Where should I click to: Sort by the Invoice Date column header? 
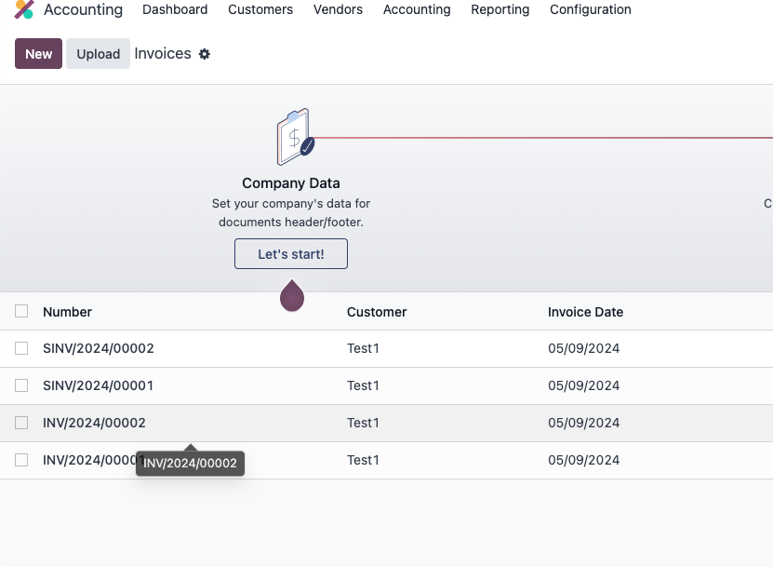(586, 312)
